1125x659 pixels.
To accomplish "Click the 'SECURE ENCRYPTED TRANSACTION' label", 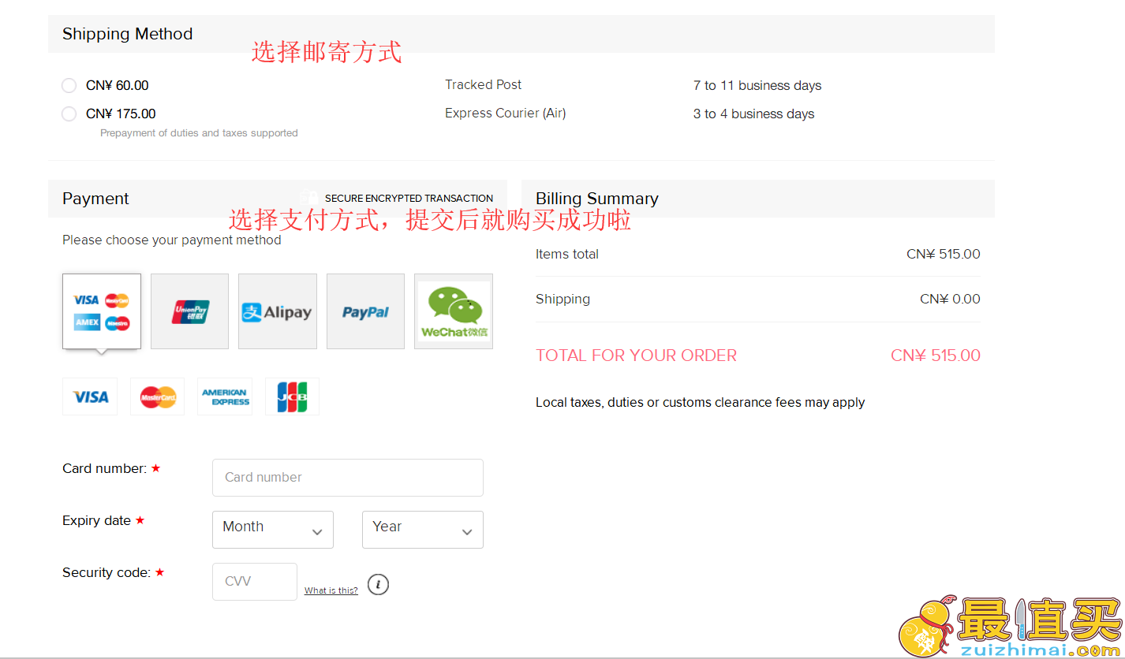I will [409, 199].
